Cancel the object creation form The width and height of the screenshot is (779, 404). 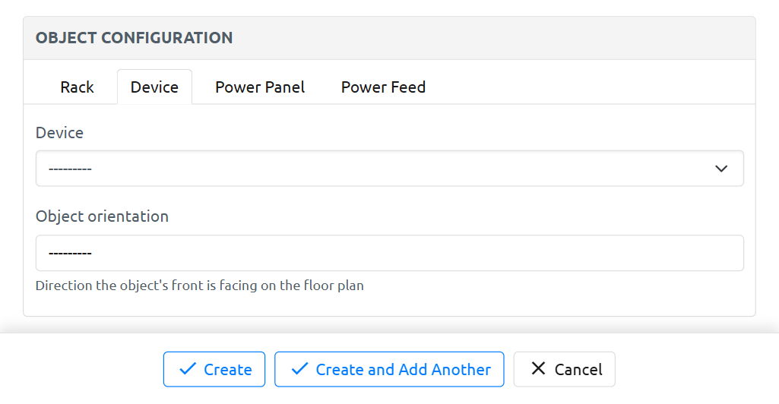click(564, 369)
